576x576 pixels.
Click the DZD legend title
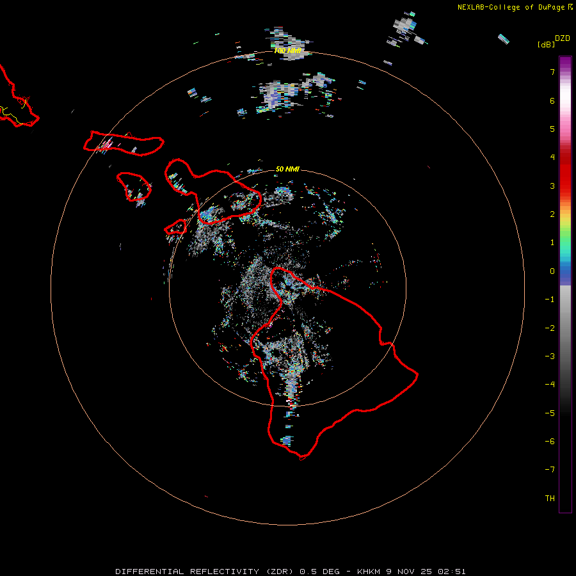coord(563,38)
